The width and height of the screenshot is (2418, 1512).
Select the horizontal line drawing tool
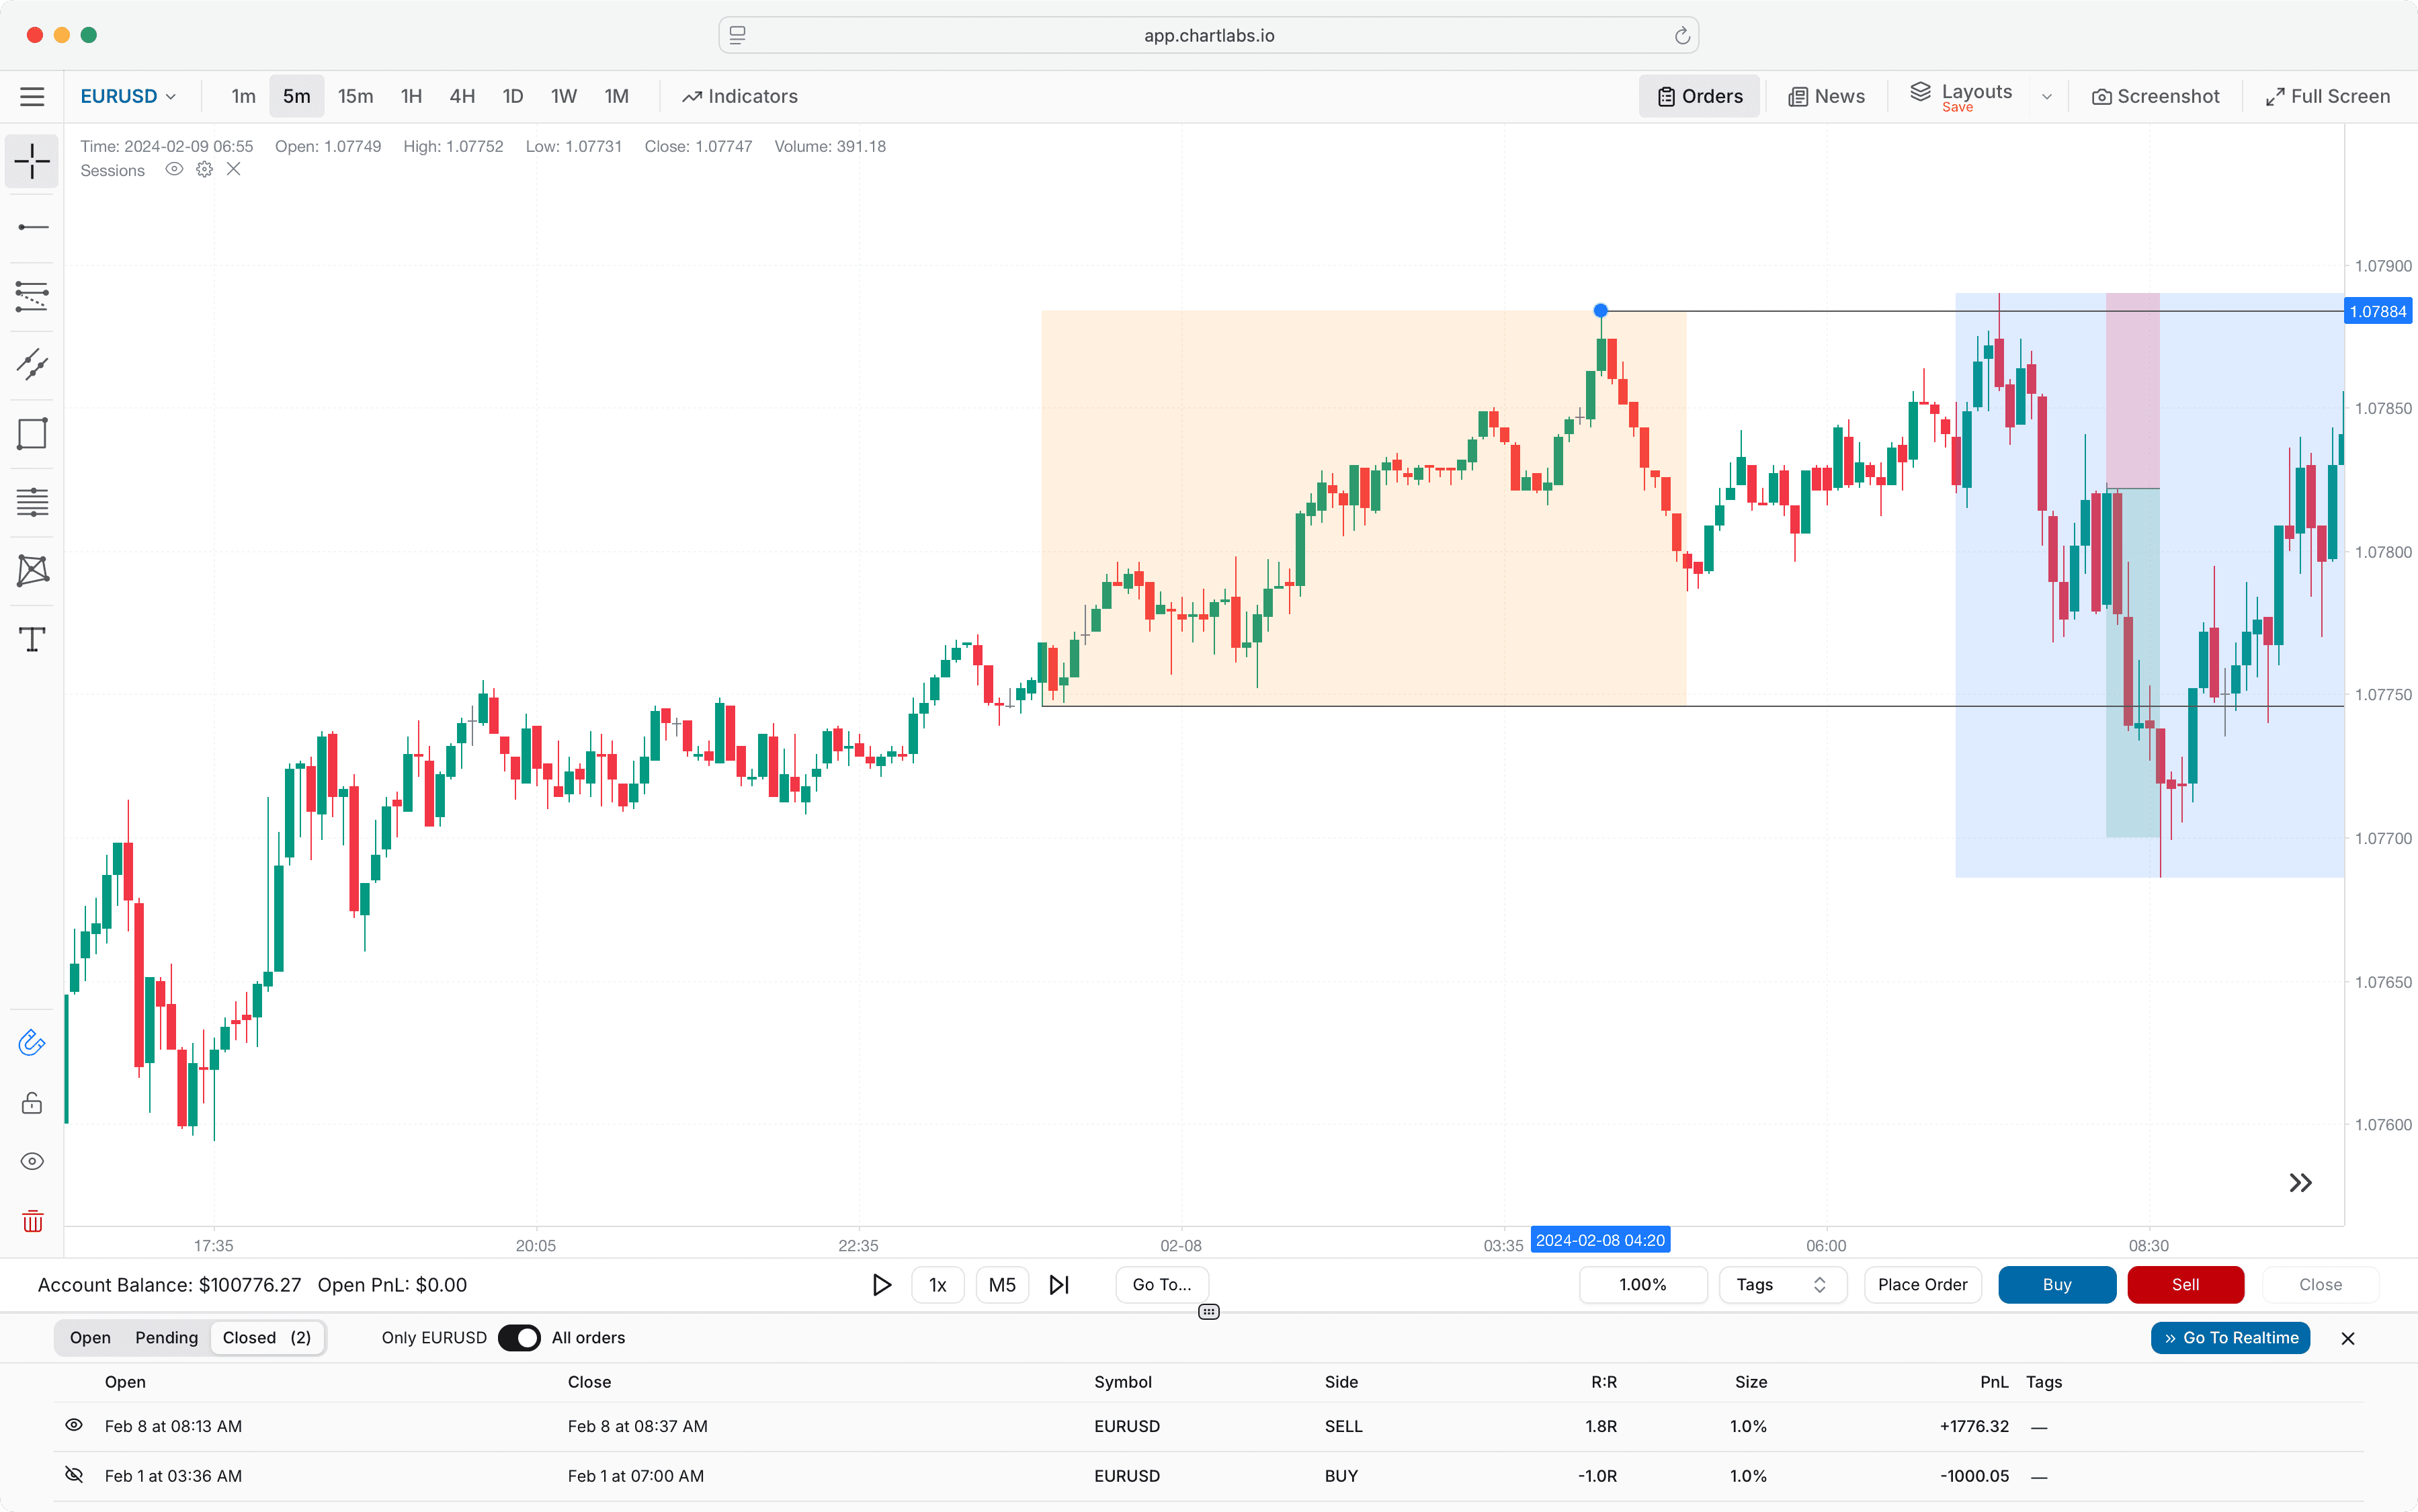tap(31, 226)
